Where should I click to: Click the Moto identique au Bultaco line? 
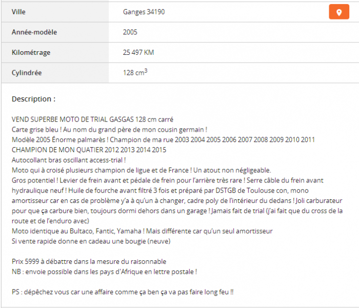(x=142, y=231)
